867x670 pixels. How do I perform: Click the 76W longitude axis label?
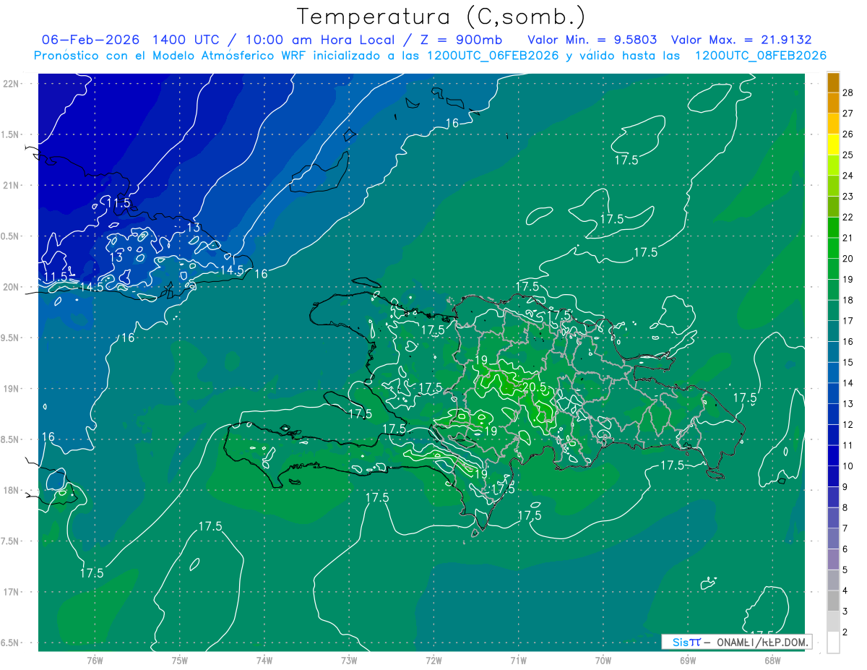click(x=95, y=661)
